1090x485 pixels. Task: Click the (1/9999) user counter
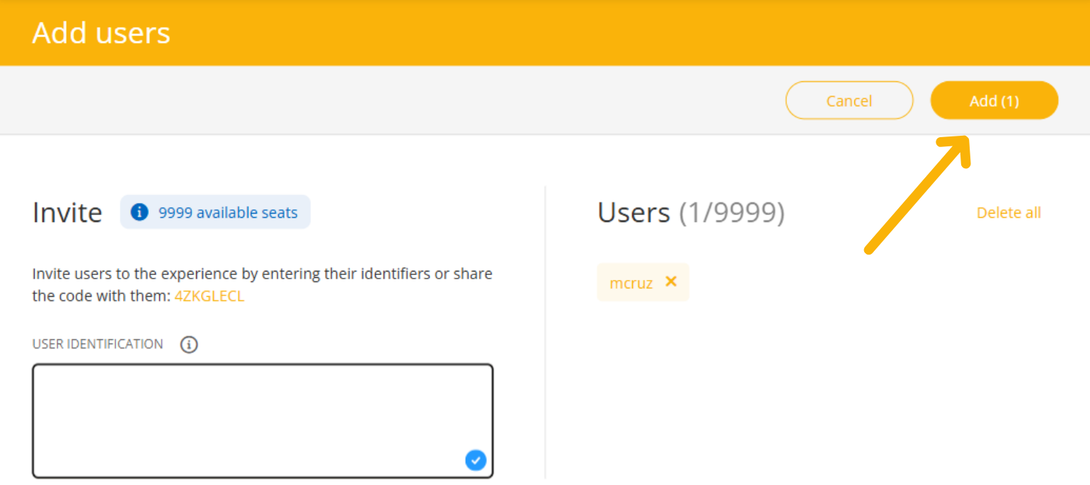coord(732,213)
